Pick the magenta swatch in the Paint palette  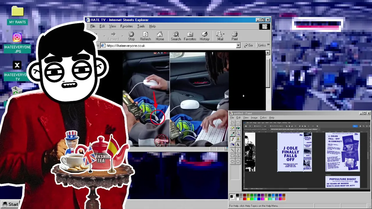(262, 199)
